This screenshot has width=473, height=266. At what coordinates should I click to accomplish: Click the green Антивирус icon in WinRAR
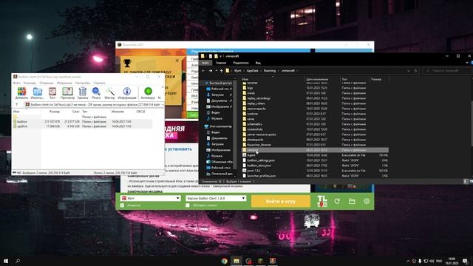pos(148,92)
